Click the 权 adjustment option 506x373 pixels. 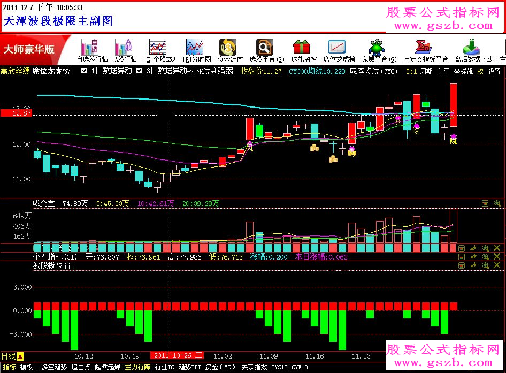pos(480,71)
